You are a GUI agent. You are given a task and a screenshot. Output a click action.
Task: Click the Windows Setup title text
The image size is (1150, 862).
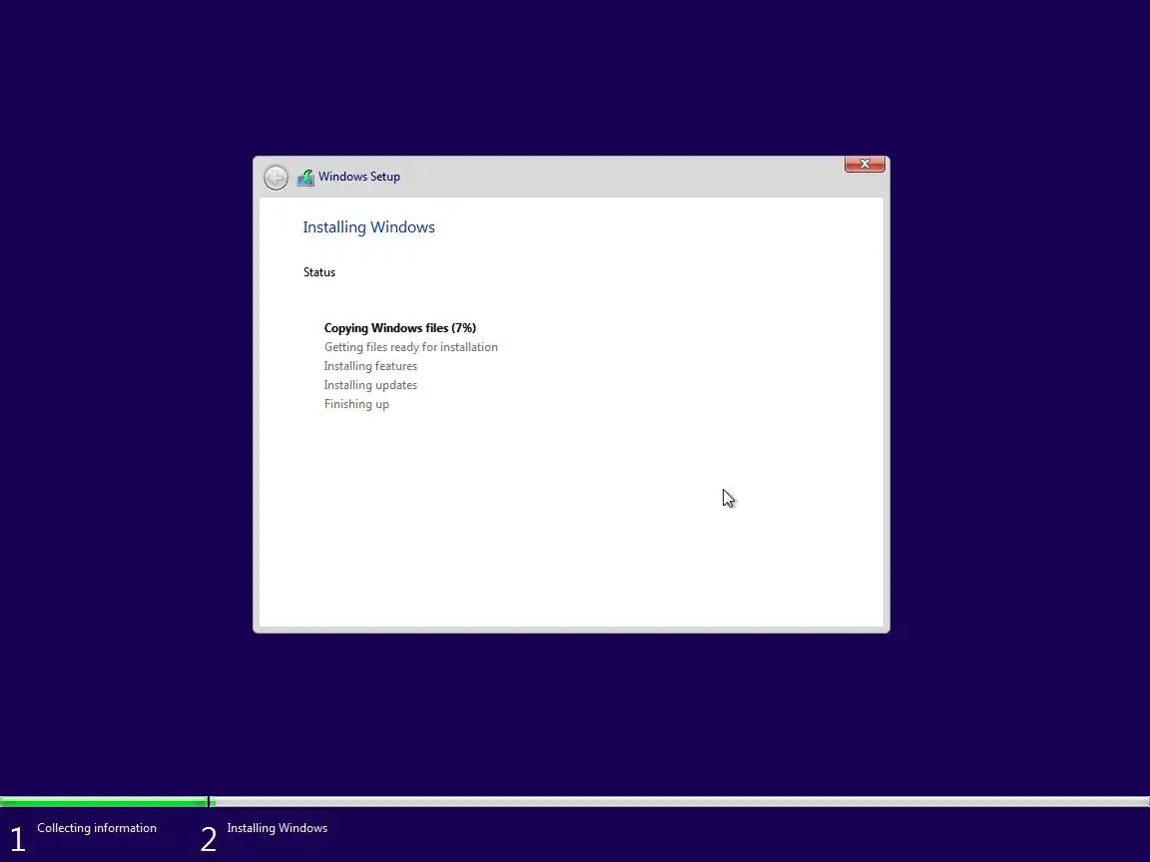(x=359, y=177)
